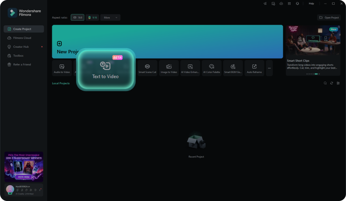Select the 16:9 aspect ratio
The image size is (346, 201).
point(77,18)
